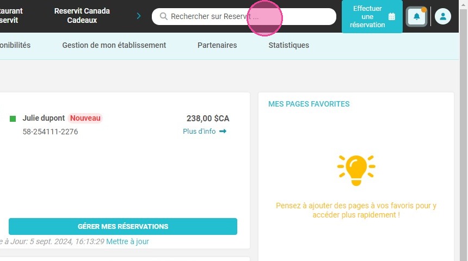468x261 pixels.
Task: Click the green status square for Julie dupont
Action: click(13, 119)
